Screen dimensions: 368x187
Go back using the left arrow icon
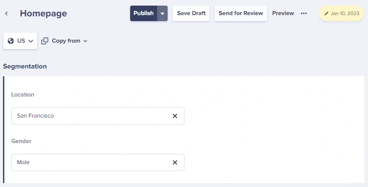click(x=6, y=13)
